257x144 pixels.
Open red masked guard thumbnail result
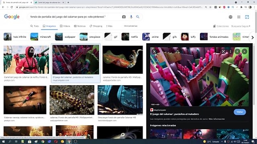(x=26, y=60)
